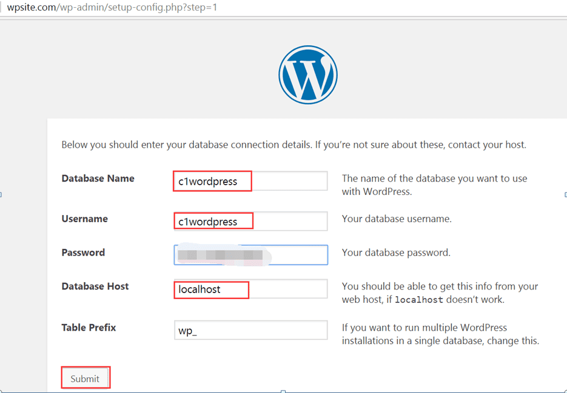The width and height of the screenshot is (567, 393).
Task: Focus the Password input field
Action: [250, 255]
